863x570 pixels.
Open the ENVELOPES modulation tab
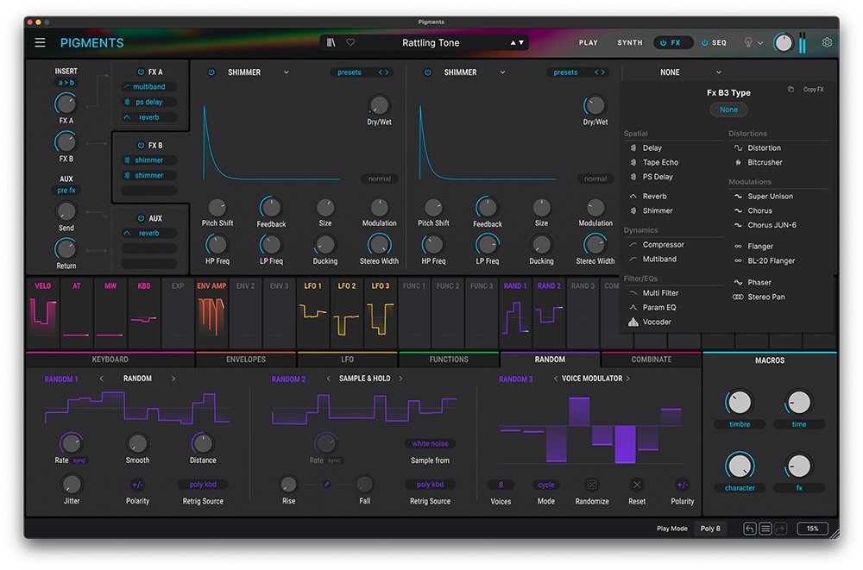click(245, 360)
